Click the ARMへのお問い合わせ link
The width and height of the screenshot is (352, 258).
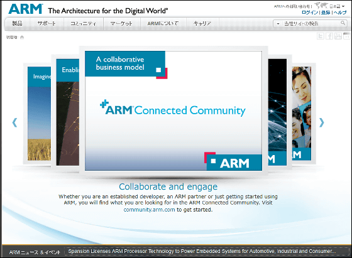click(x=292, y=6)
